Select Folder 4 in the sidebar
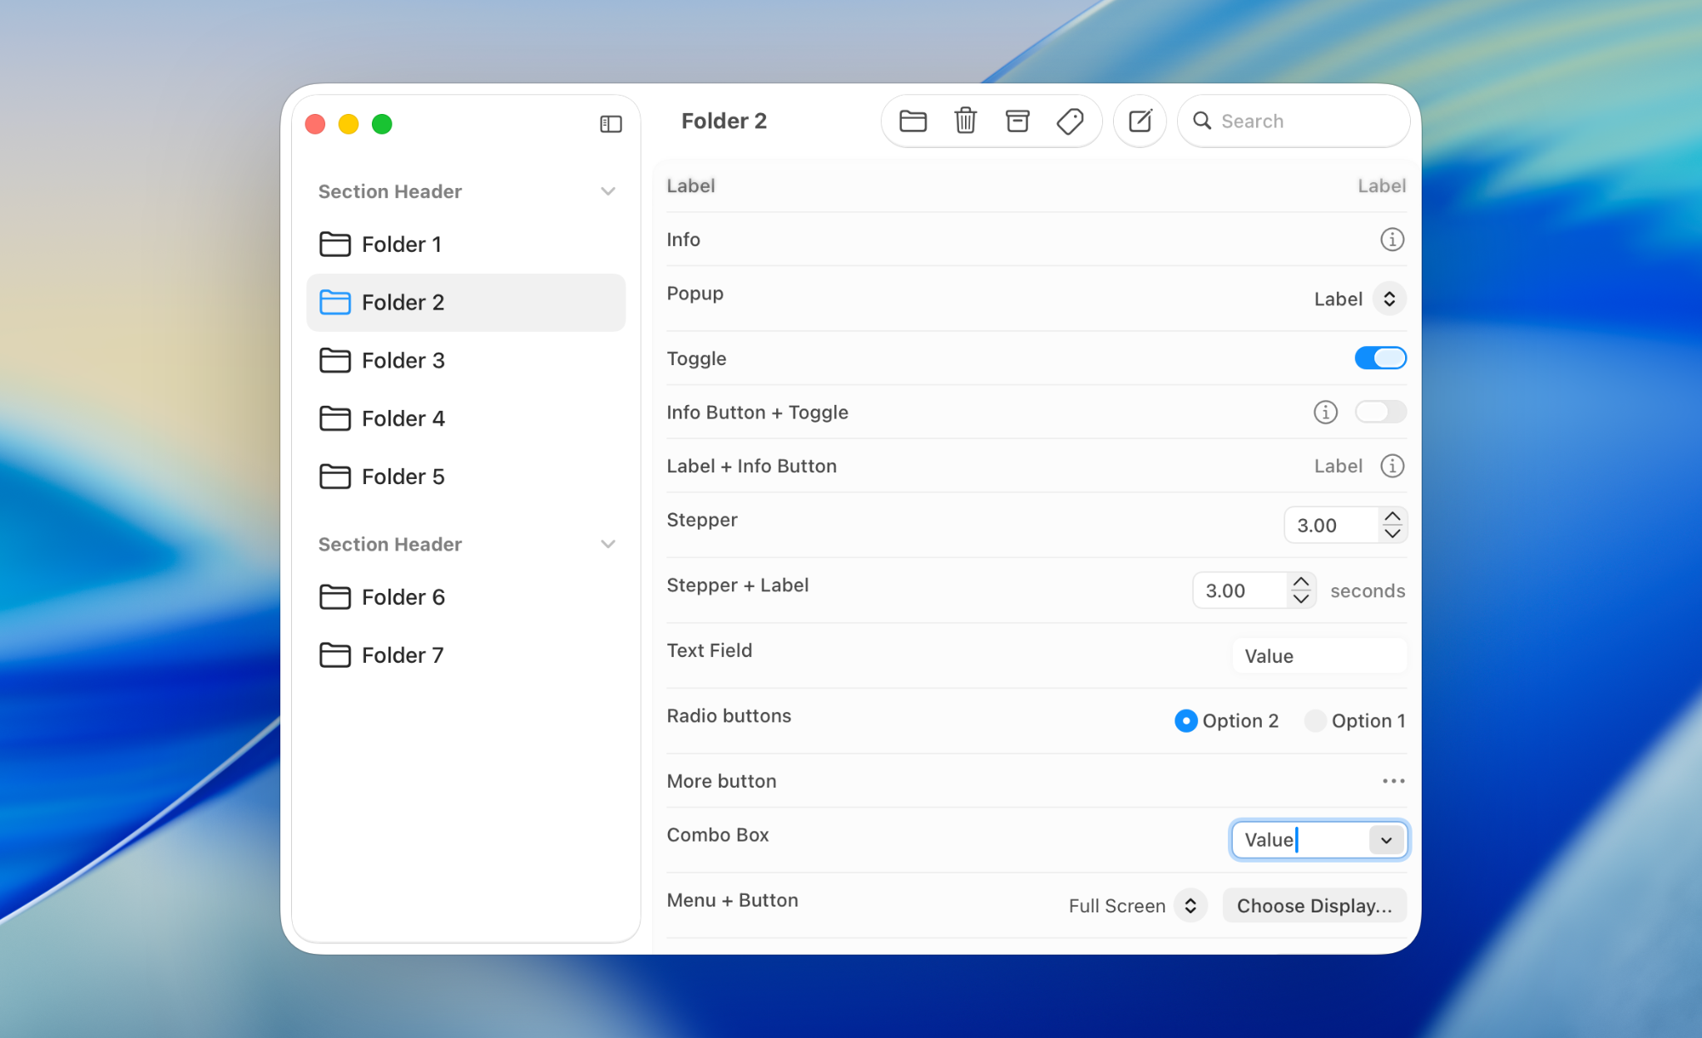1702x1038 pixels. (403, 418)
